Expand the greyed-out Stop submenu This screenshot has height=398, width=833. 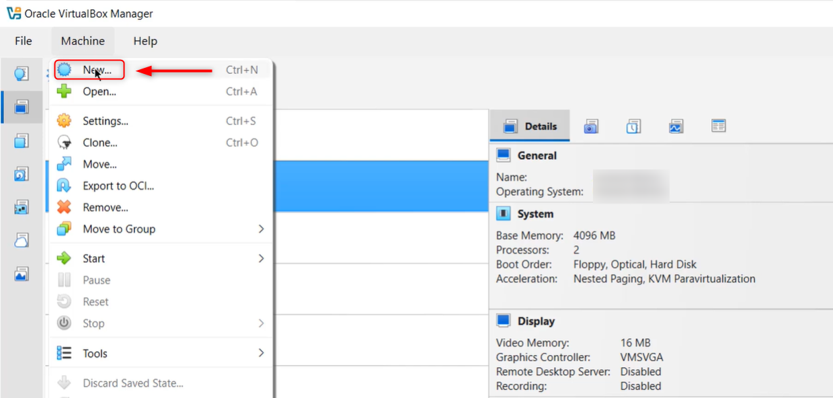[x=160, y=323]
